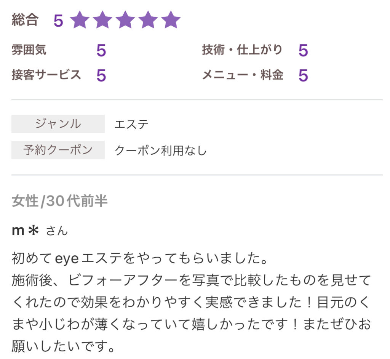The height and width of the screenshot is (359, 390).
Task: Click the review's last line 願いしたいです
Action: [x=63, y=346]
